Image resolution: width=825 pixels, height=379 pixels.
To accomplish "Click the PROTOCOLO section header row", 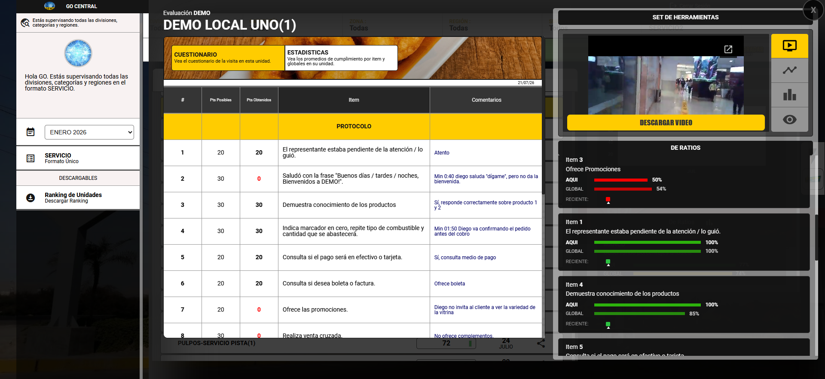I will [353, 127].
